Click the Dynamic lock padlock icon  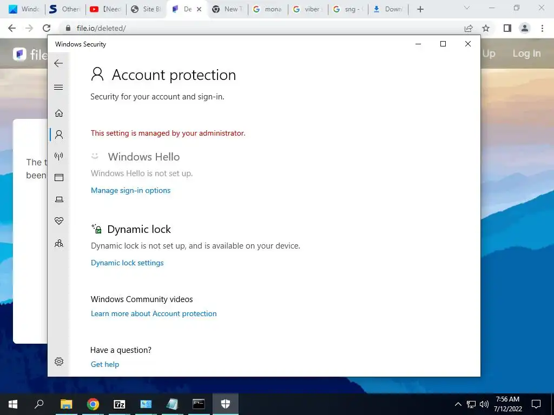96,229
